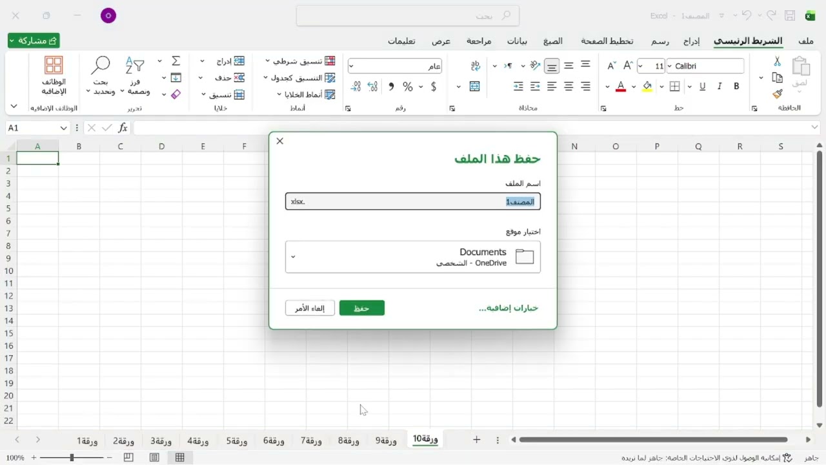This screenshot has width=826, height=465.
Task: Apply red font color
Action: (621, 86)
